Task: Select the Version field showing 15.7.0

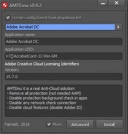Action: click(64, 77)
